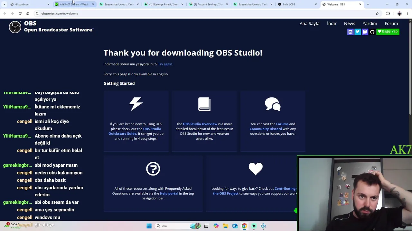The width and height of the screenshot is (412, 231).
Task: Click the chat bubbles Forums icon
Action: click(273, 104)
